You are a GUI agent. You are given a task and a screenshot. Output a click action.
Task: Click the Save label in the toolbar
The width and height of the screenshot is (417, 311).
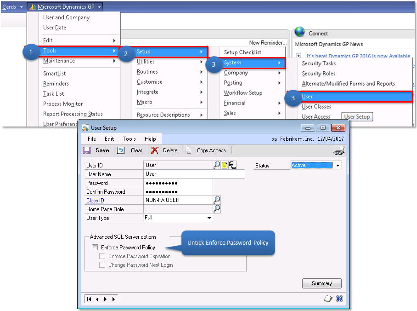pos(102,150)
